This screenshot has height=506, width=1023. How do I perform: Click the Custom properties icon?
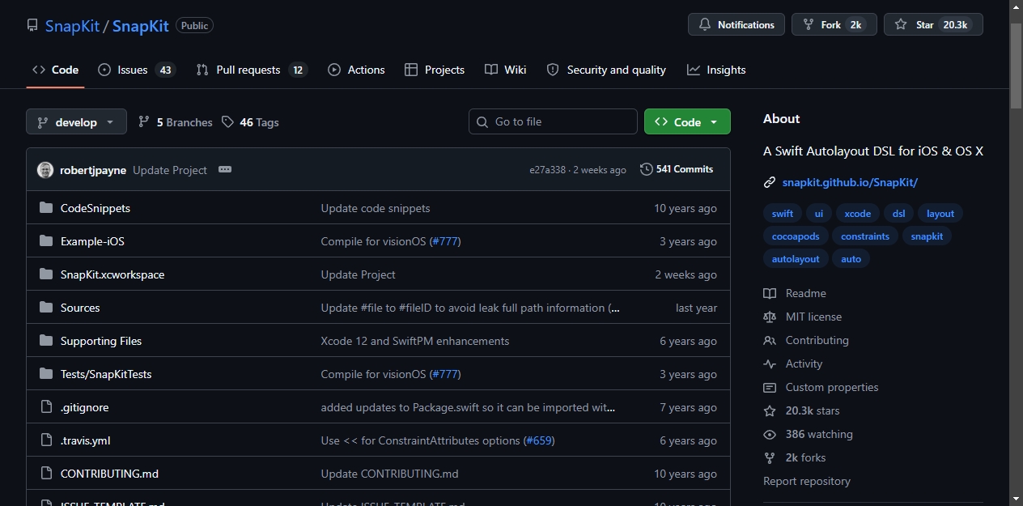coord(770,387)
